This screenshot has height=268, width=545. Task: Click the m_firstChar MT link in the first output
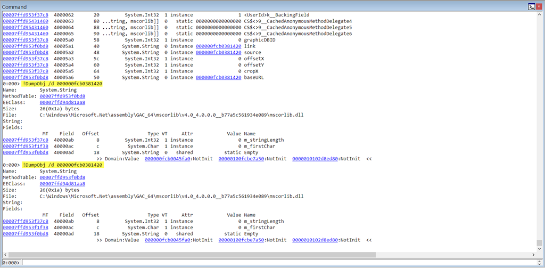click(x=25, y=146)
